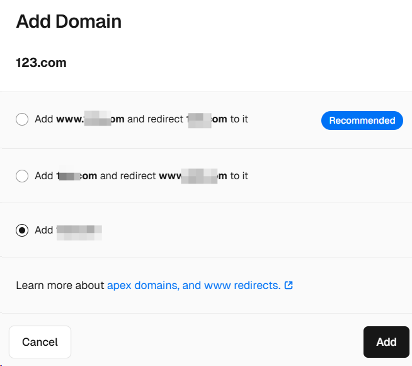Click the external link icon after redirects
The image size is (412, 366).
(289, 285)
